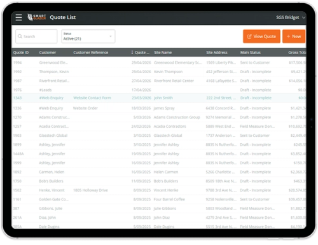The width and height of the screenshot is (318, 245).
Task: Click the View Quote button
Action: (261, 36)
